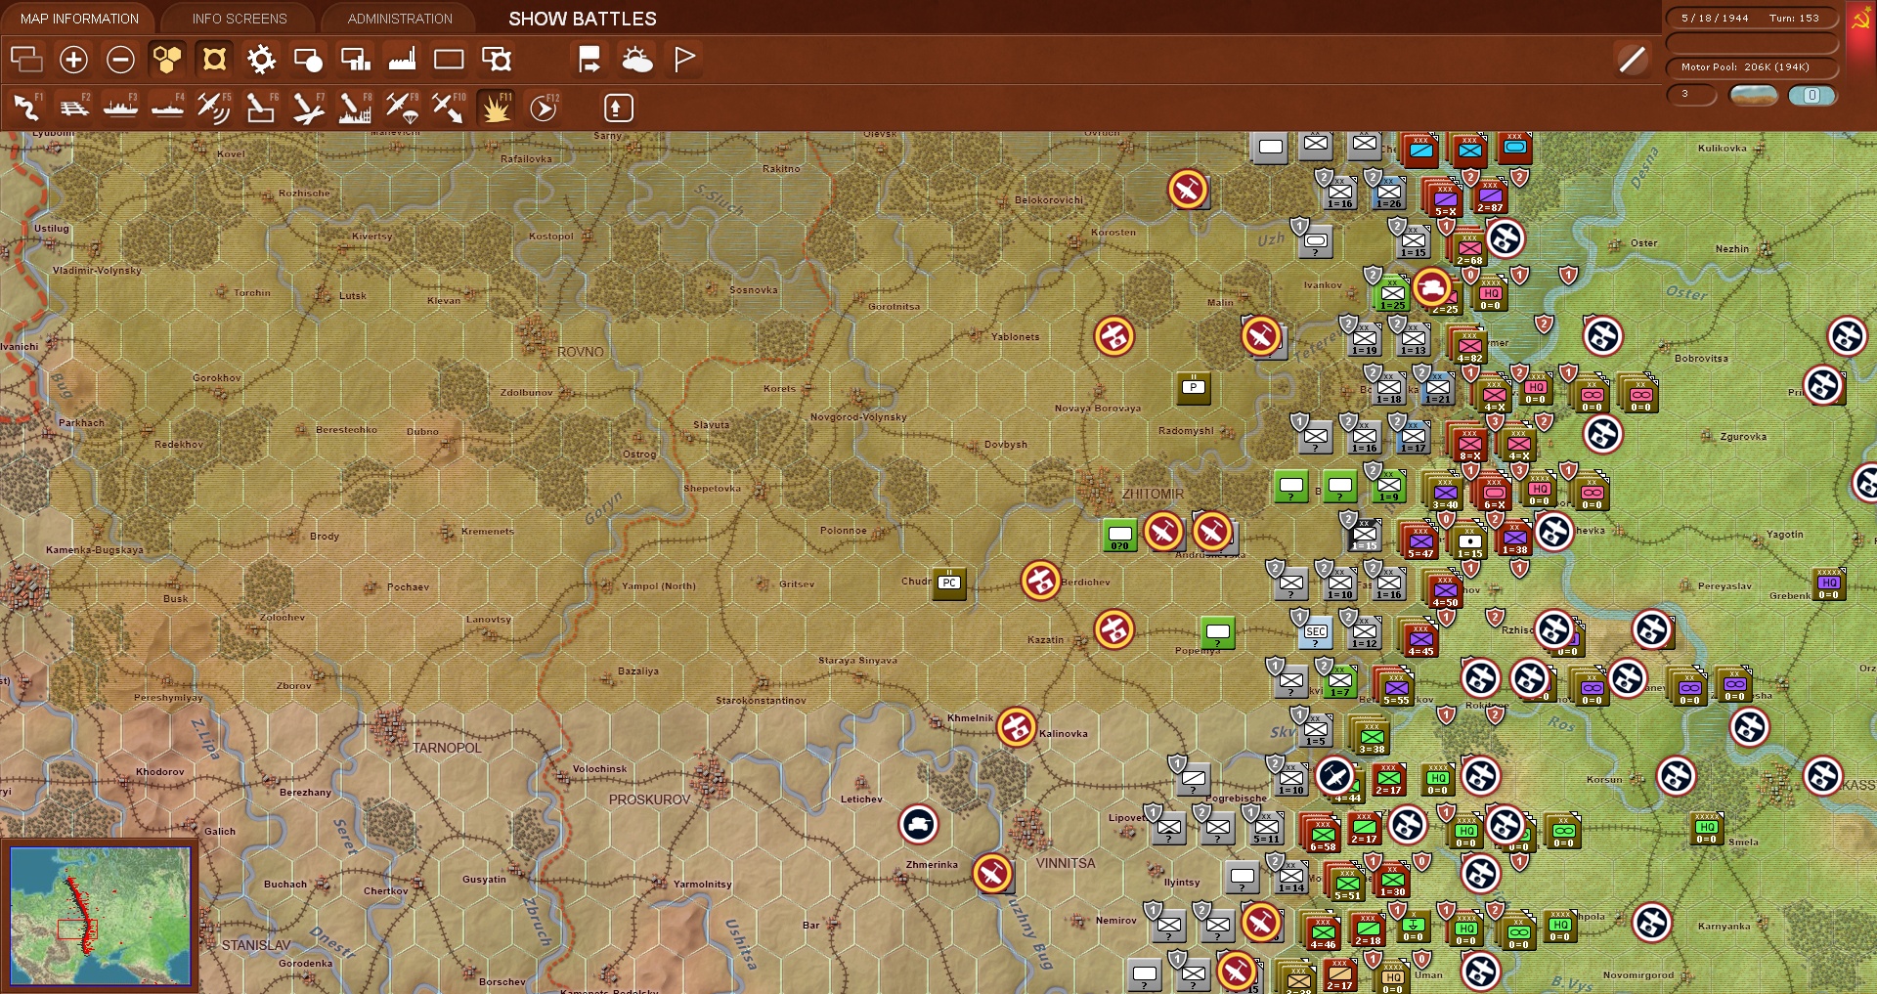Switch to the INFO SCREENS tab

pos(240,19)
